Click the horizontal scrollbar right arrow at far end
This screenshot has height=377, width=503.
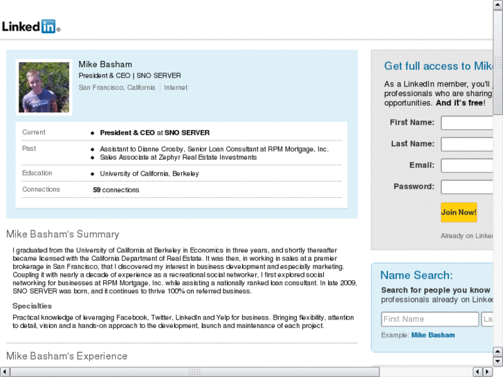coord(488,371)
